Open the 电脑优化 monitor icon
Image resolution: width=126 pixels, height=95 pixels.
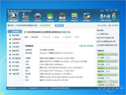pyautogui.click(x=75, y=17)
